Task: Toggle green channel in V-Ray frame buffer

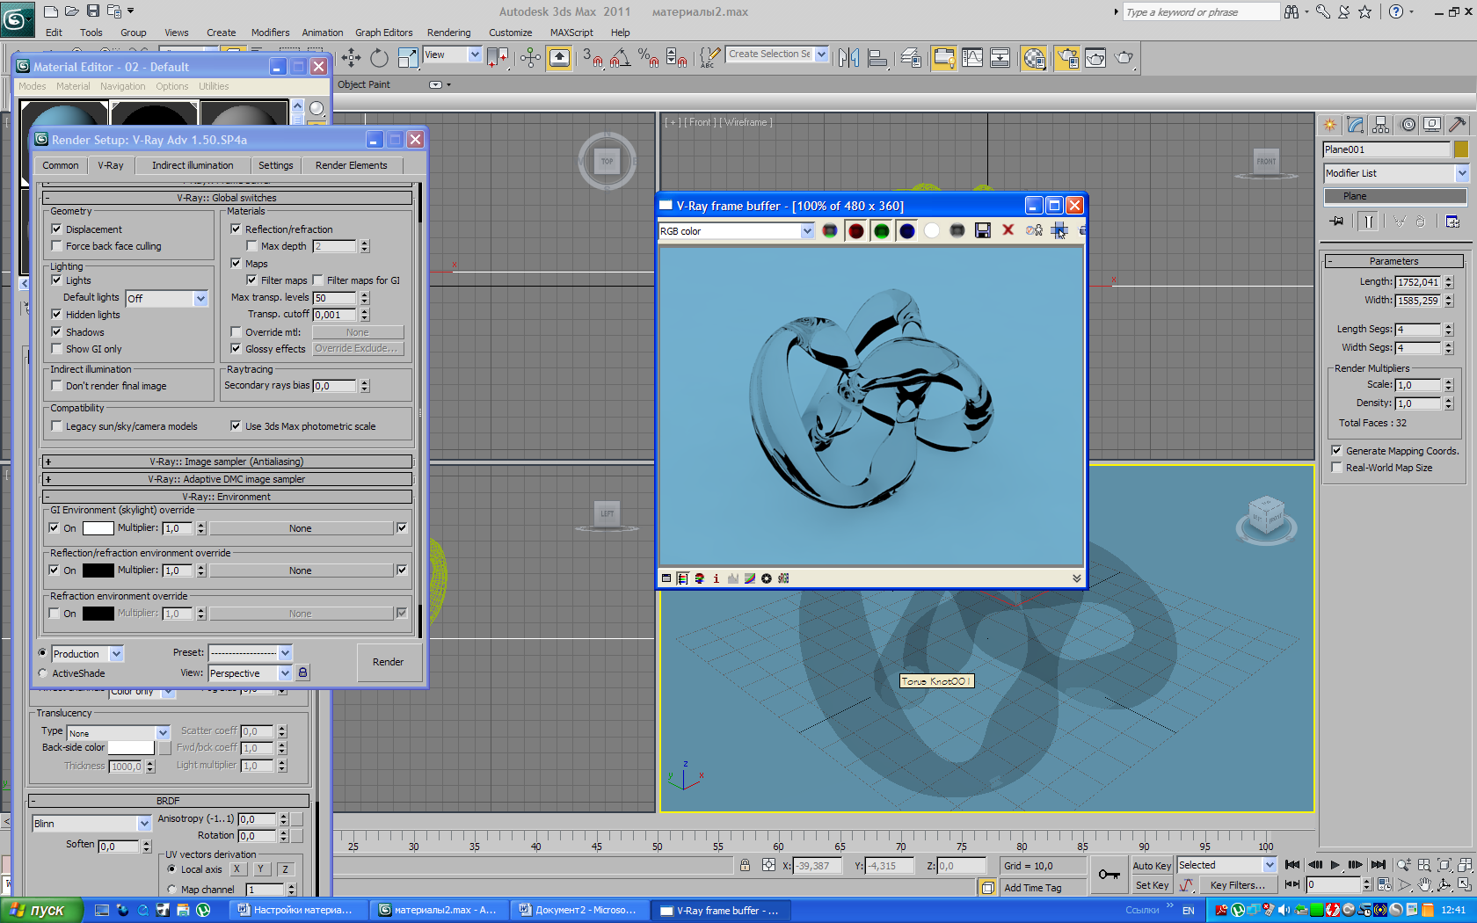Action: 881,230
